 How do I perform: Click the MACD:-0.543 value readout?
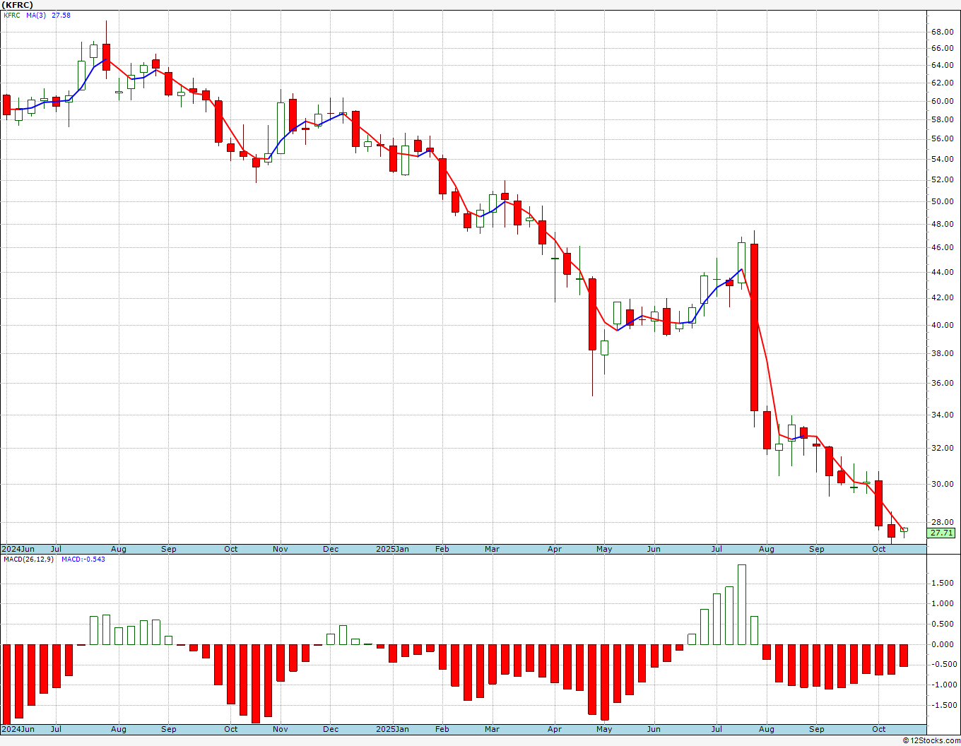tap(83, 559)
